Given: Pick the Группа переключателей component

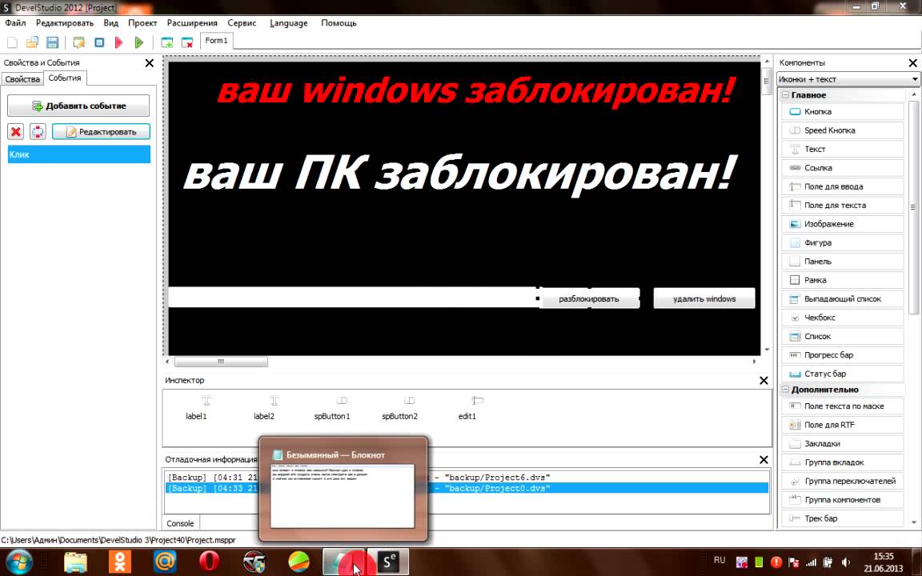Looking at the screenshot, I should (x=843, y=482).
